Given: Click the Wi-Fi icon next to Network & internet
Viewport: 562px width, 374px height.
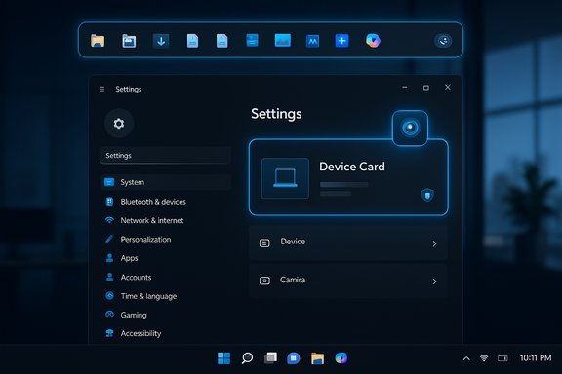Looking at the screenshot, I should 109,220.
